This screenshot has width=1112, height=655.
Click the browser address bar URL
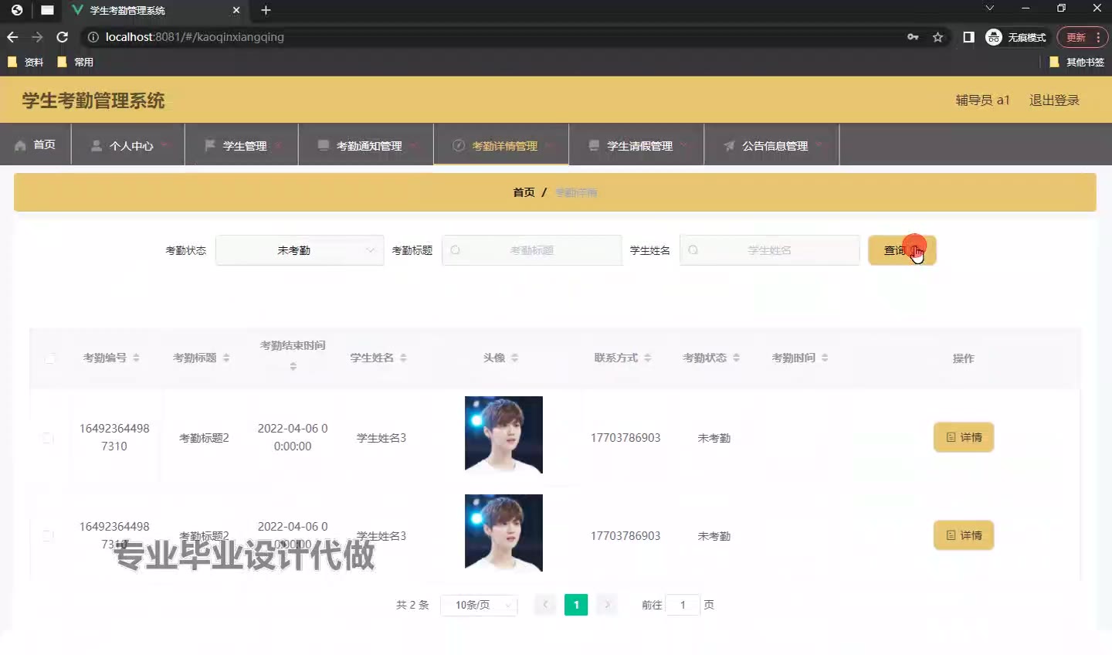point(195,37)
